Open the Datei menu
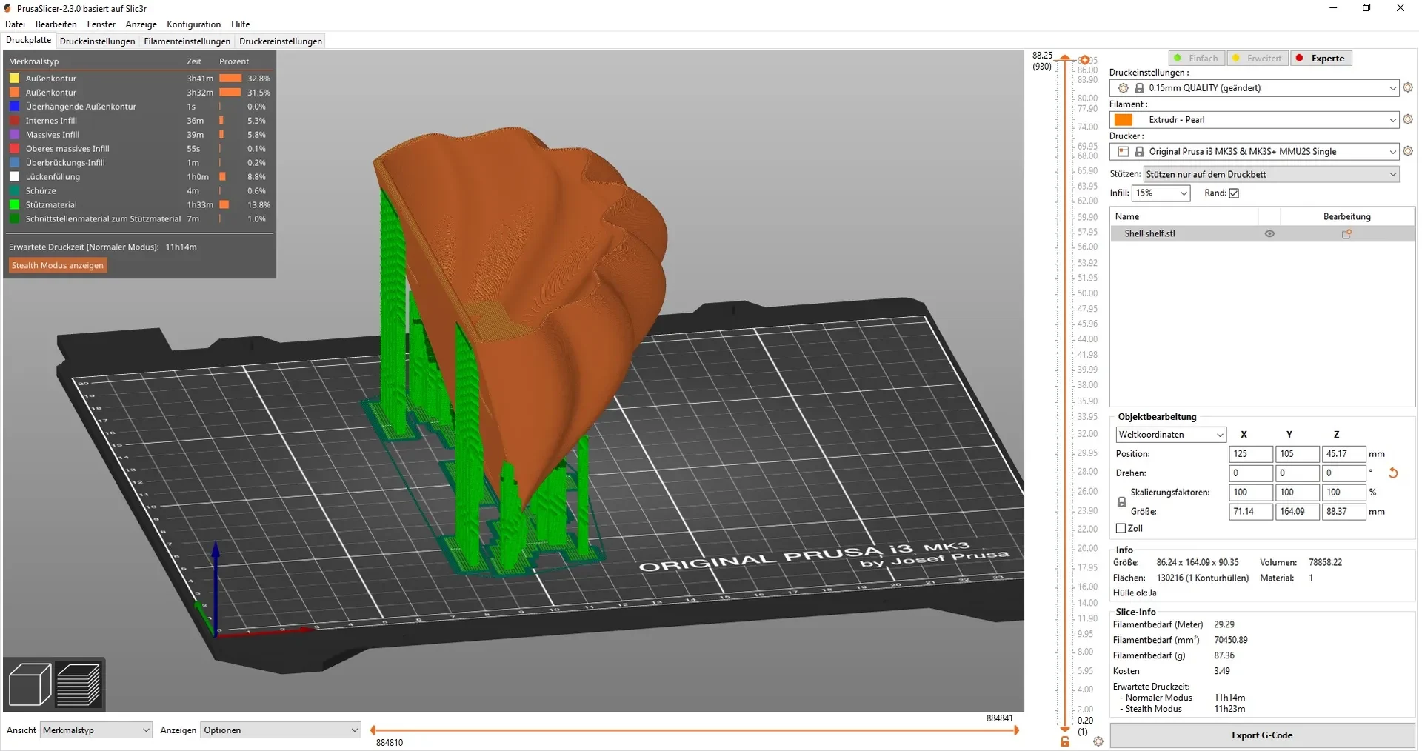Viewport: 1422px width, 751px height. [15, 24]
